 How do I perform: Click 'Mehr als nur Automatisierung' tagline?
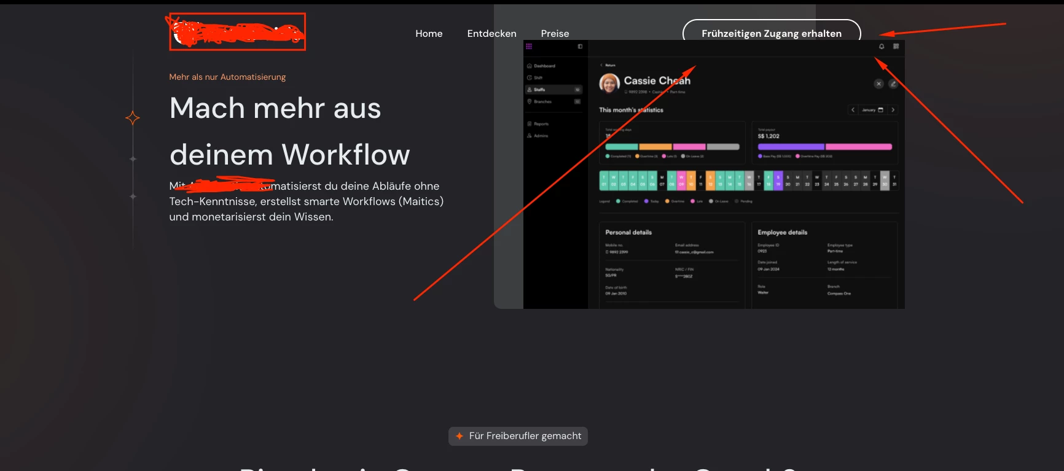click(x=227, y=77)
